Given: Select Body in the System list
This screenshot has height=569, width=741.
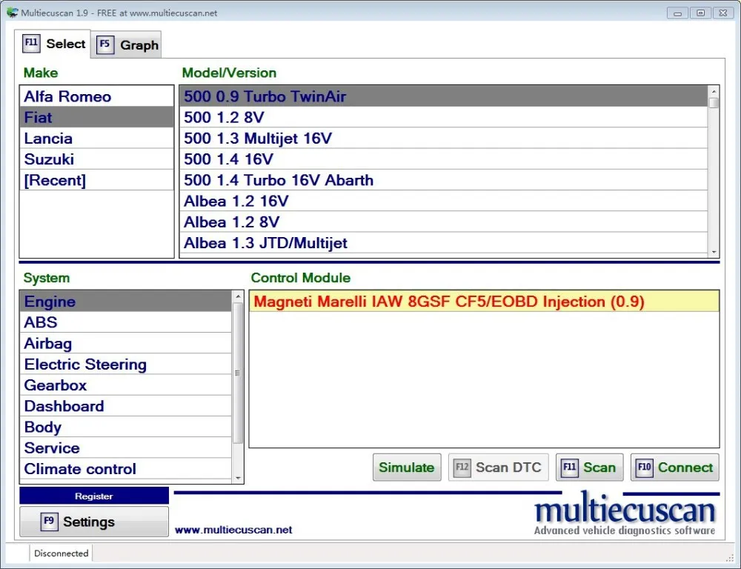Looking at the screenshot, I should pos(125,427).
